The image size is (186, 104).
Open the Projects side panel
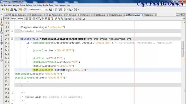(1, 21)
